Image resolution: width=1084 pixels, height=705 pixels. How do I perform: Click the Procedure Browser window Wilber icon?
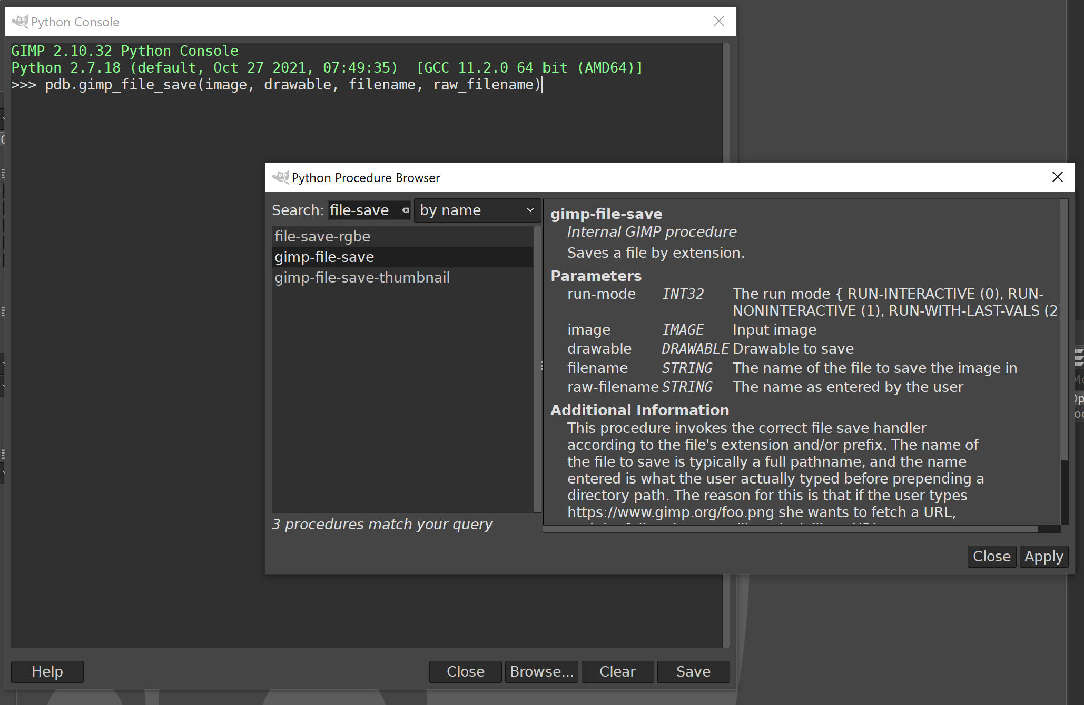[280, 177]
